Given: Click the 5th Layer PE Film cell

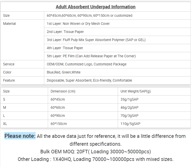Looking at the screenshot, I should click(x=91, y=56).
